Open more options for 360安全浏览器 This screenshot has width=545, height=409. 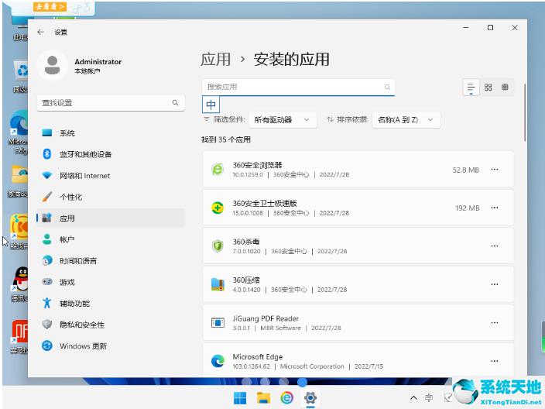pos(495,170)
